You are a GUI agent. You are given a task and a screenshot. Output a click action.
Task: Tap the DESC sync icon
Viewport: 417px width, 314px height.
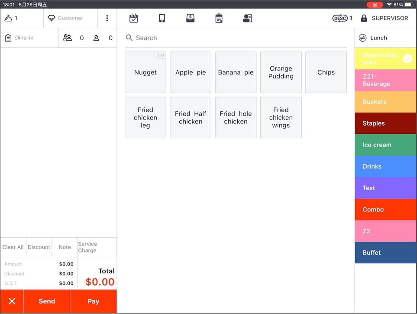point(340,18)
